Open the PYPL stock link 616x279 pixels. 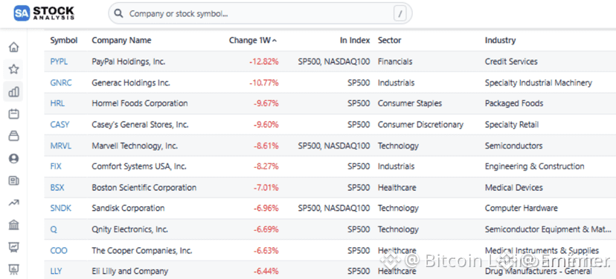point(59,62)
